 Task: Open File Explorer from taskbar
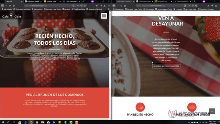[x=43, y=122]
